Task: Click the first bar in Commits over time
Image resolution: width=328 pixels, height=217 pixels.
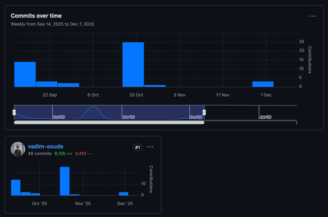Action: coord(25,74)
